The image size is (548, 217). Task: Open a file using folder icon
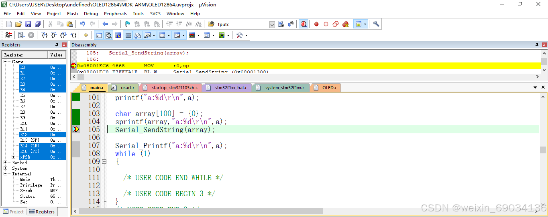click(x=18, y=24)
